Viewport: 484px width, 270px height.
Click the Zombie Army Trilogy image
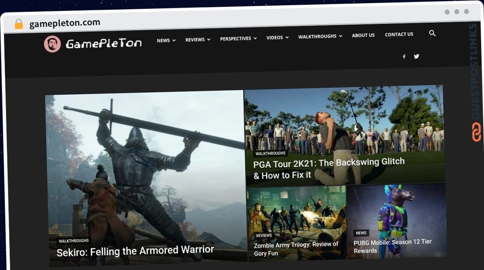pos(296,223)
